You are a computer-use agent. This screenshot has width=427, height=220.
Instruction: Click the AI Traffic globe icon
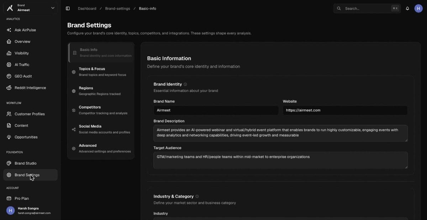(9, 65)
